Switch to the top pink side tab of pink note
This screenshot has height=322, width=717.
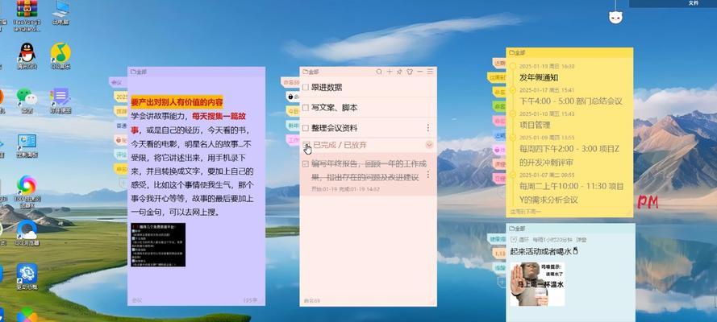point(290,83)
